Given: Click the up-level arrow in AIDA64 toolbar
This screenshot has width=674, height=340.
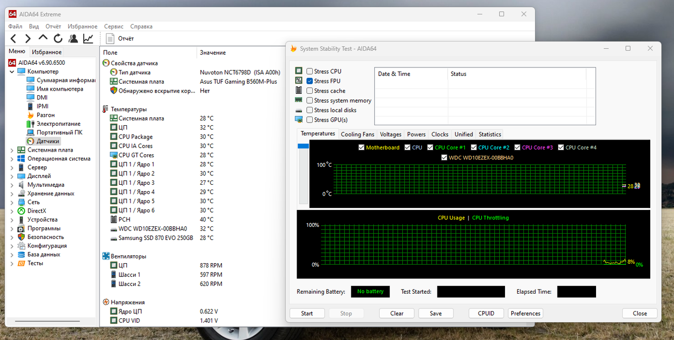Looking at the screenshot, I should tap(43, 38).
